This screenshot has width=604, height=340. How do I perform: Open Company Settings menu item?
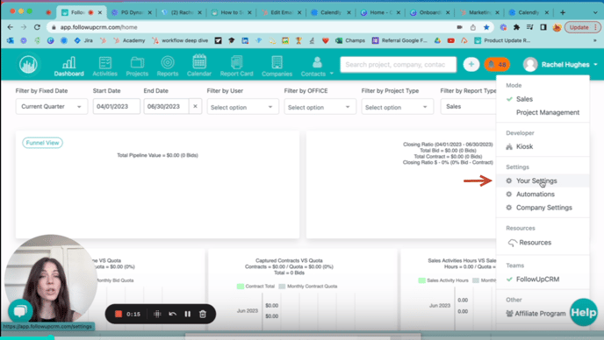point(543,208)
